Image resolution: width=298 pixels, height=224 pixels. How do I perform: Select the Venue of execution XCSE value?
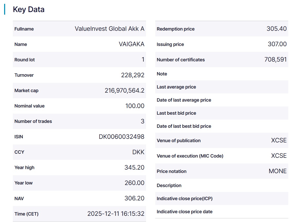tap(279, 156)
